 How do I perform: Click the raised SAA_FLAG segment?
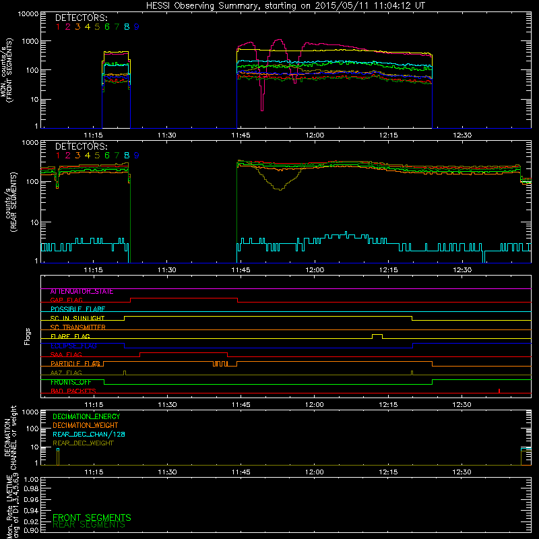click(183, 352)
